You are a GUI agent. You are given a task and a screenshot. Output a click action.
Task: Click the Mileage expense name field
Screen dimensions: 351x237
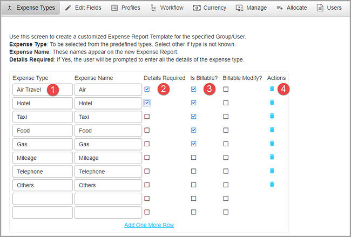click(108, 158)
